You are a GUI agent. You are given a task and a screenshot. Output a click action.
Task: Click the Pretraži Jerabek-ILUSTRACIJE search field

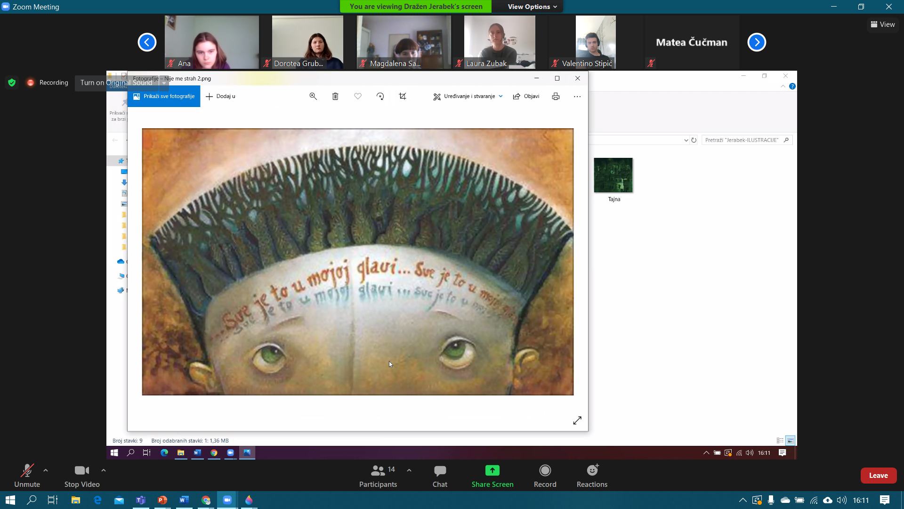click(x=747, y=140)
